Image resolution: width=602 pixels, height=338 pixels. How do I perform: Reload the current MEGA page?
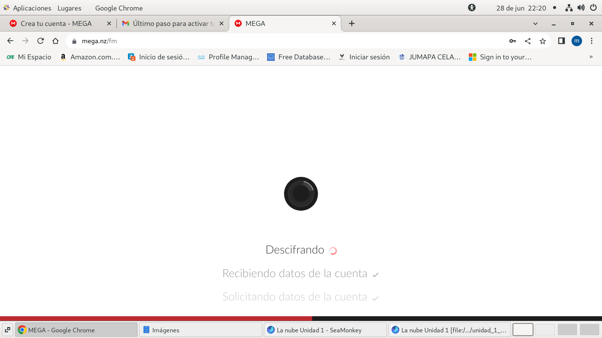click(x=41, y=41)
